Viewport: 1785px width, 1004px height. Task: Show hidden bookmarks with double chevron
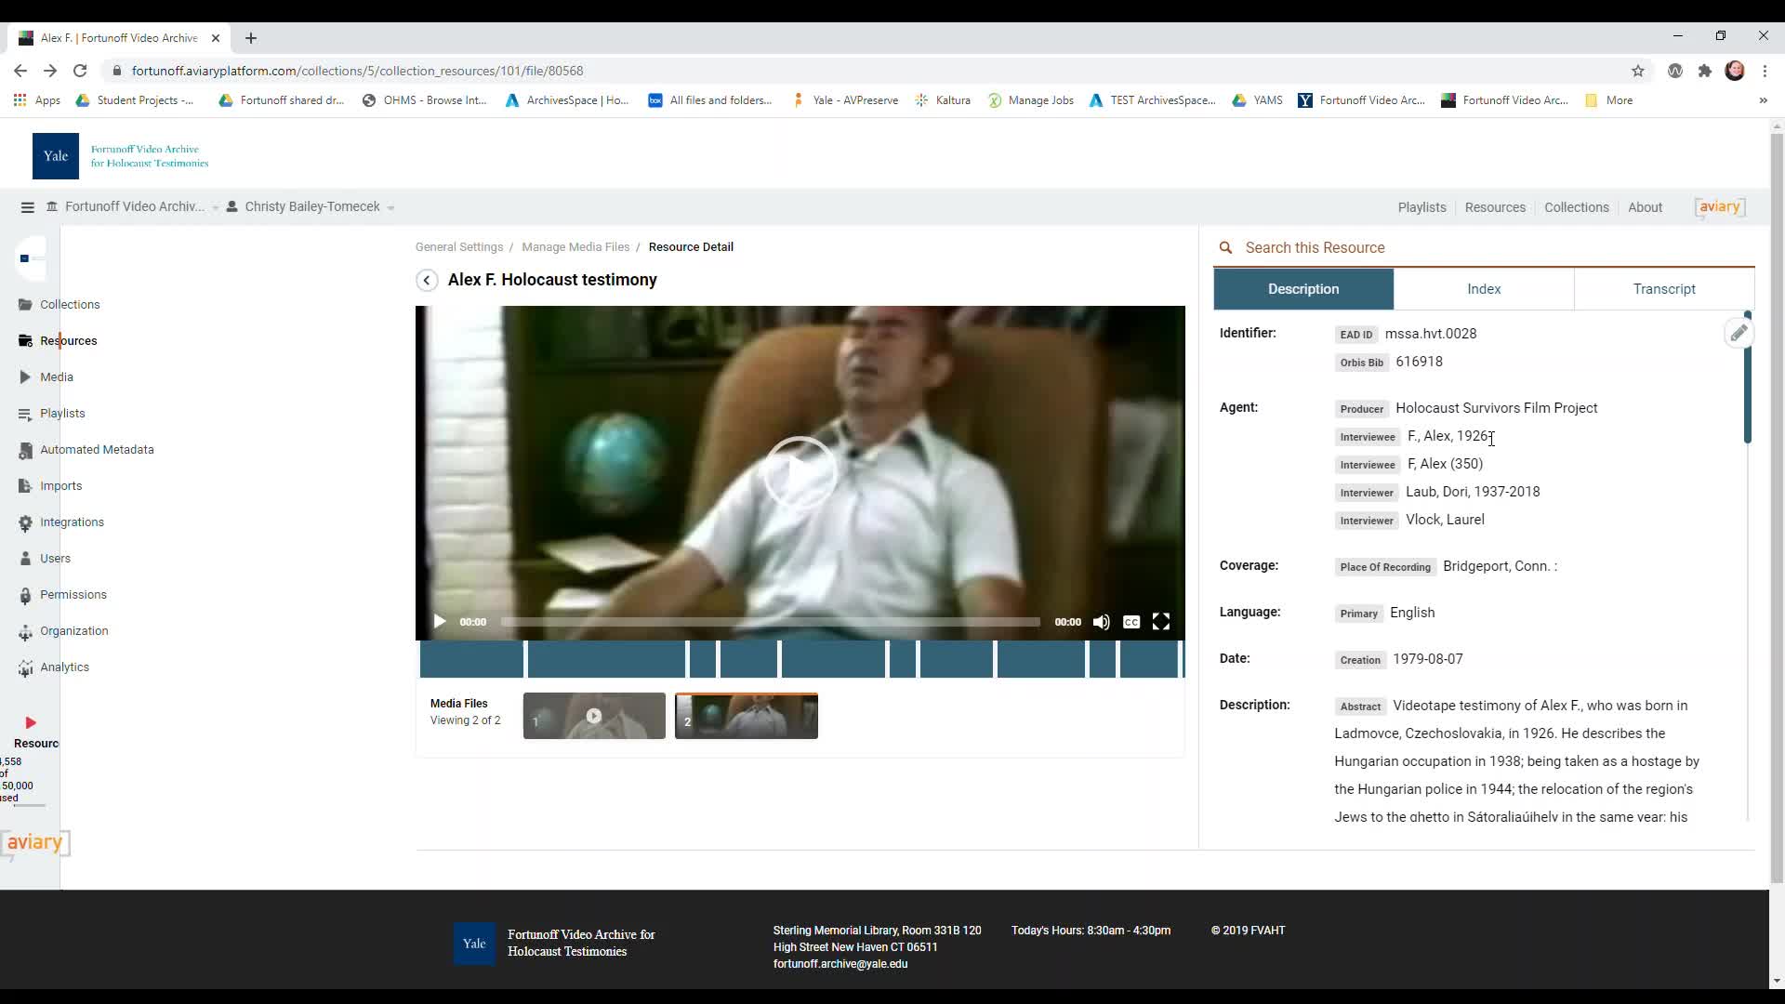click(x=1763, y=100)
